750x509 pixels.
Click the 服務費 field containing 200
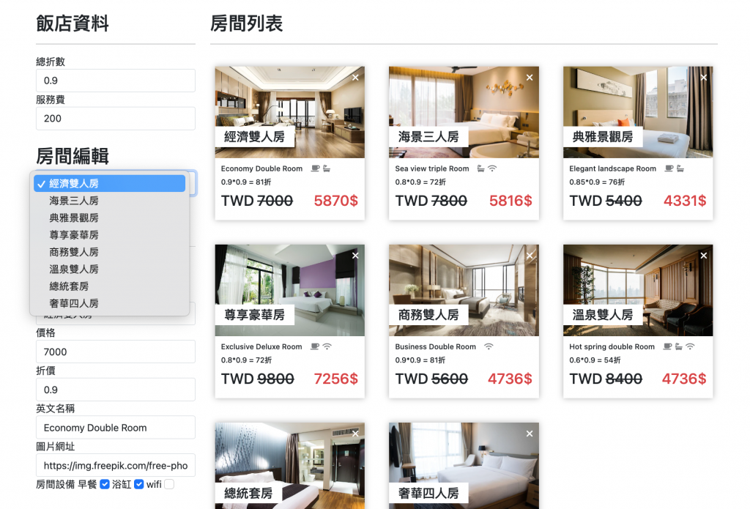click(x=116, y=118)
